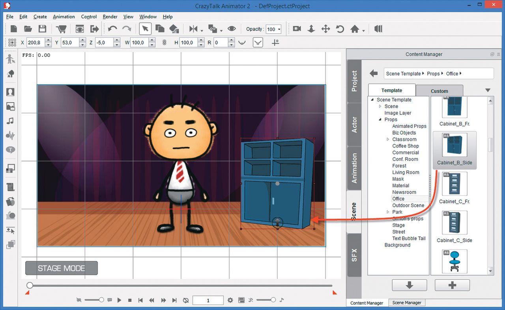Click the head portrait icon in left sidebar

click(x=11, y=92)
